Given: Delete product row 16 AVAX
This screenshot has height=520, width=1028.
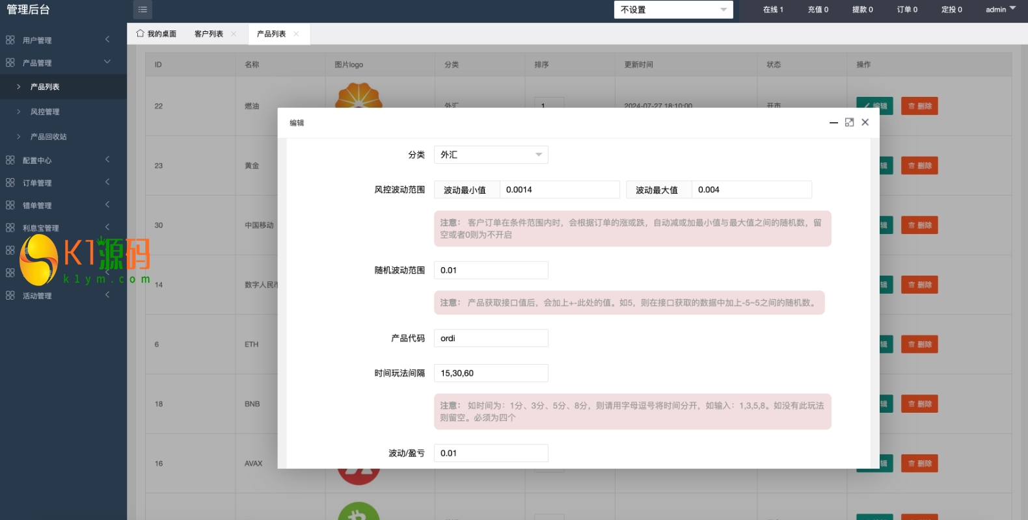Looking at the screenshot, I should click(919, 463).
